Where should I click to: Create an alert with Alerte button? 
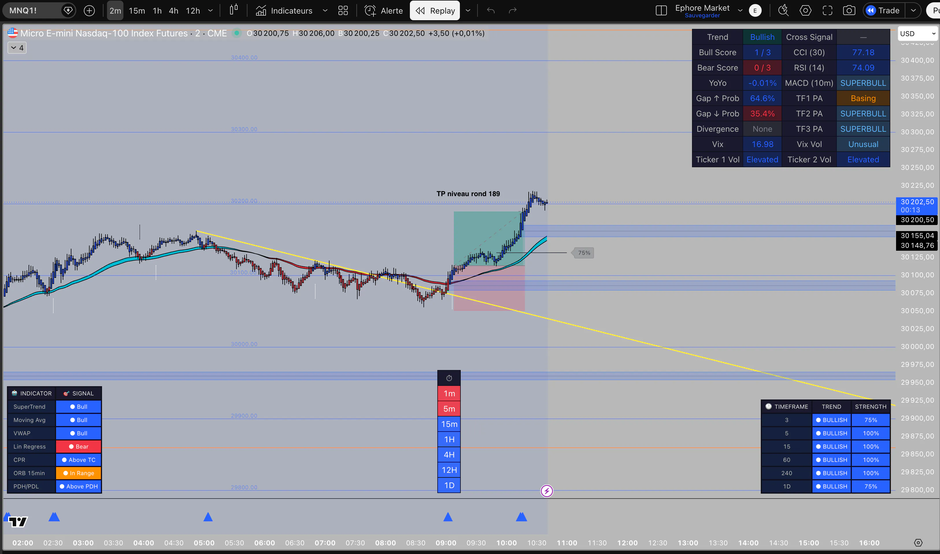384,10
